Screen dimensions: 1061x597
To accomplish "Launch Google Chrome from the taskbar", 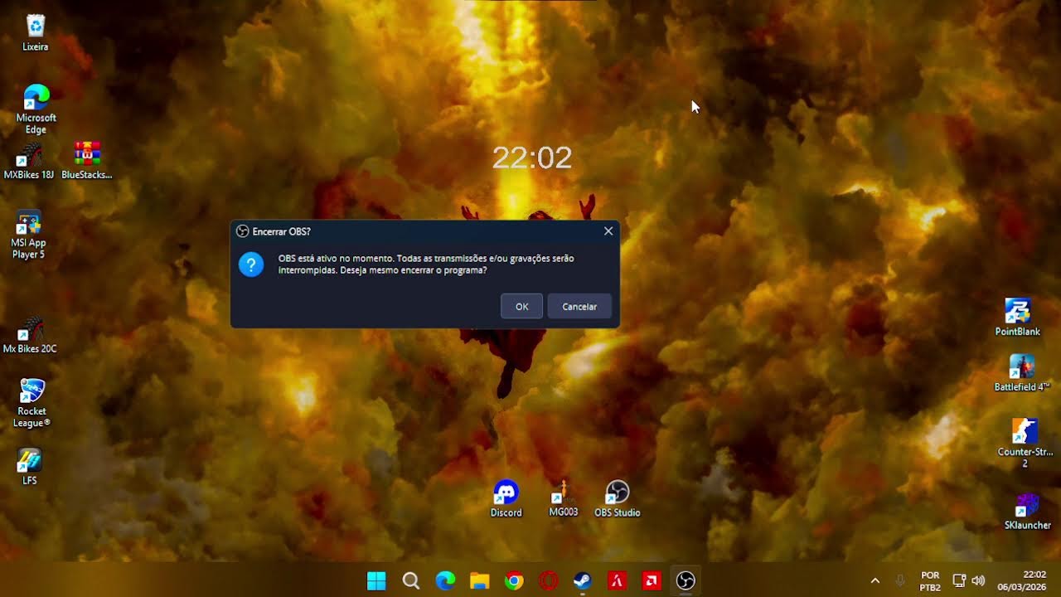I will [x=514, y=581].
